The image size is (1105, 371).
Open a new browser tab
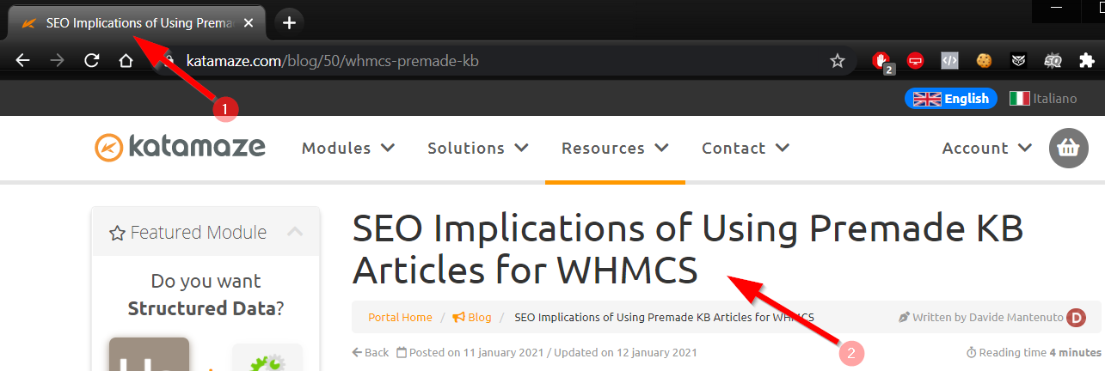290,22
